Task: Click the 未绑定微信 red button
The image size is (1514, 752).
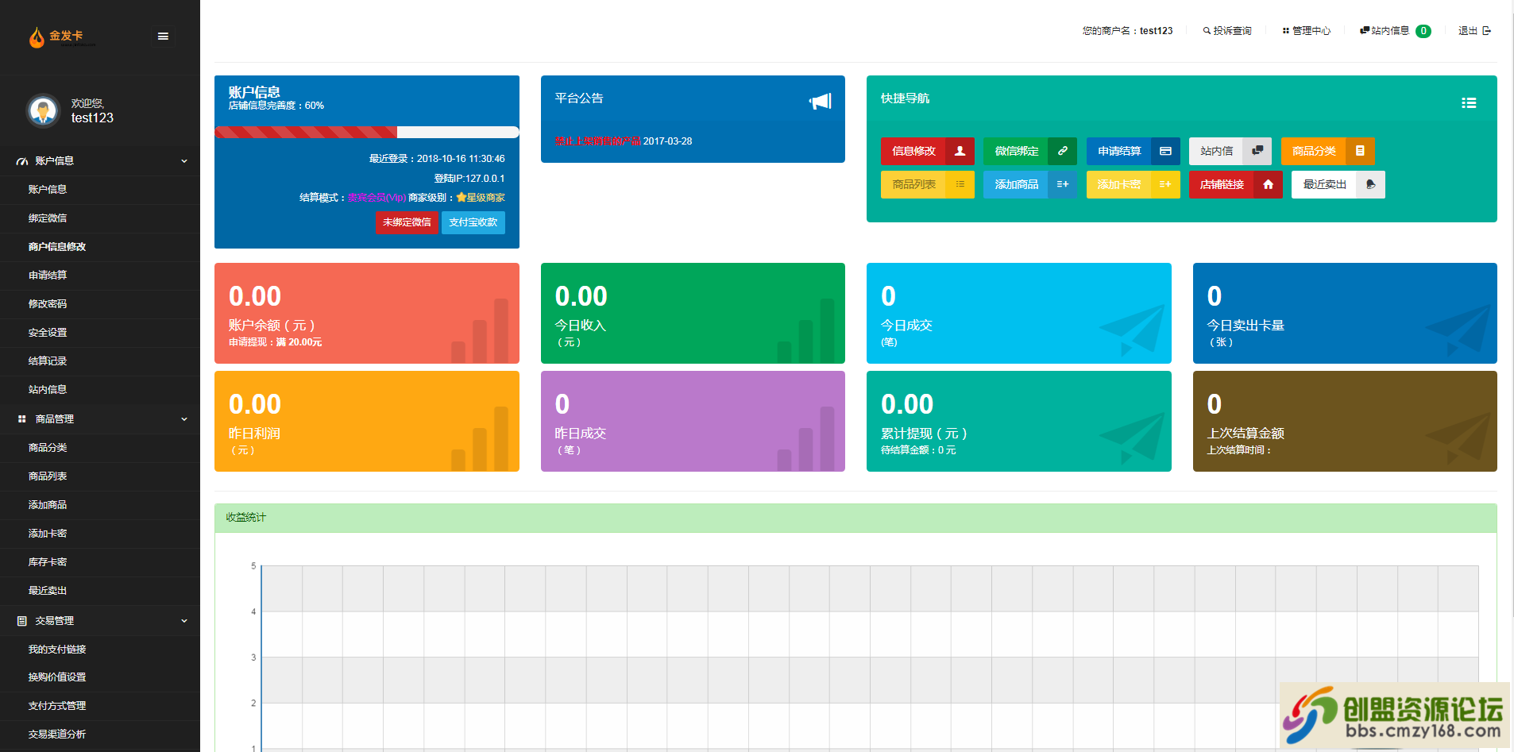Action: click(x=407, y=222)
